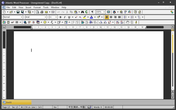Copy selection with copy icon

(x=71, y=12)
